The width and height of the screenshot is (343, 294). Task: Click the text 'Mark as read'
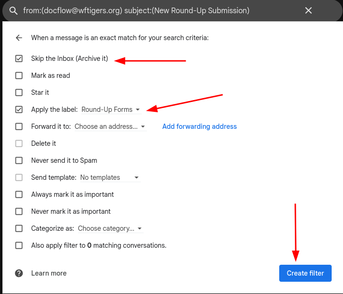(x=51, y=76)
